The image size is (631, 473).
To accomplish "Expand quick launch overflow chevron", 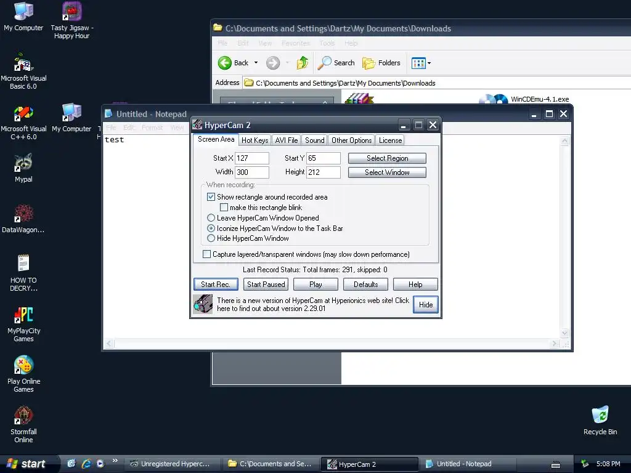I will (x=115, y=461).
